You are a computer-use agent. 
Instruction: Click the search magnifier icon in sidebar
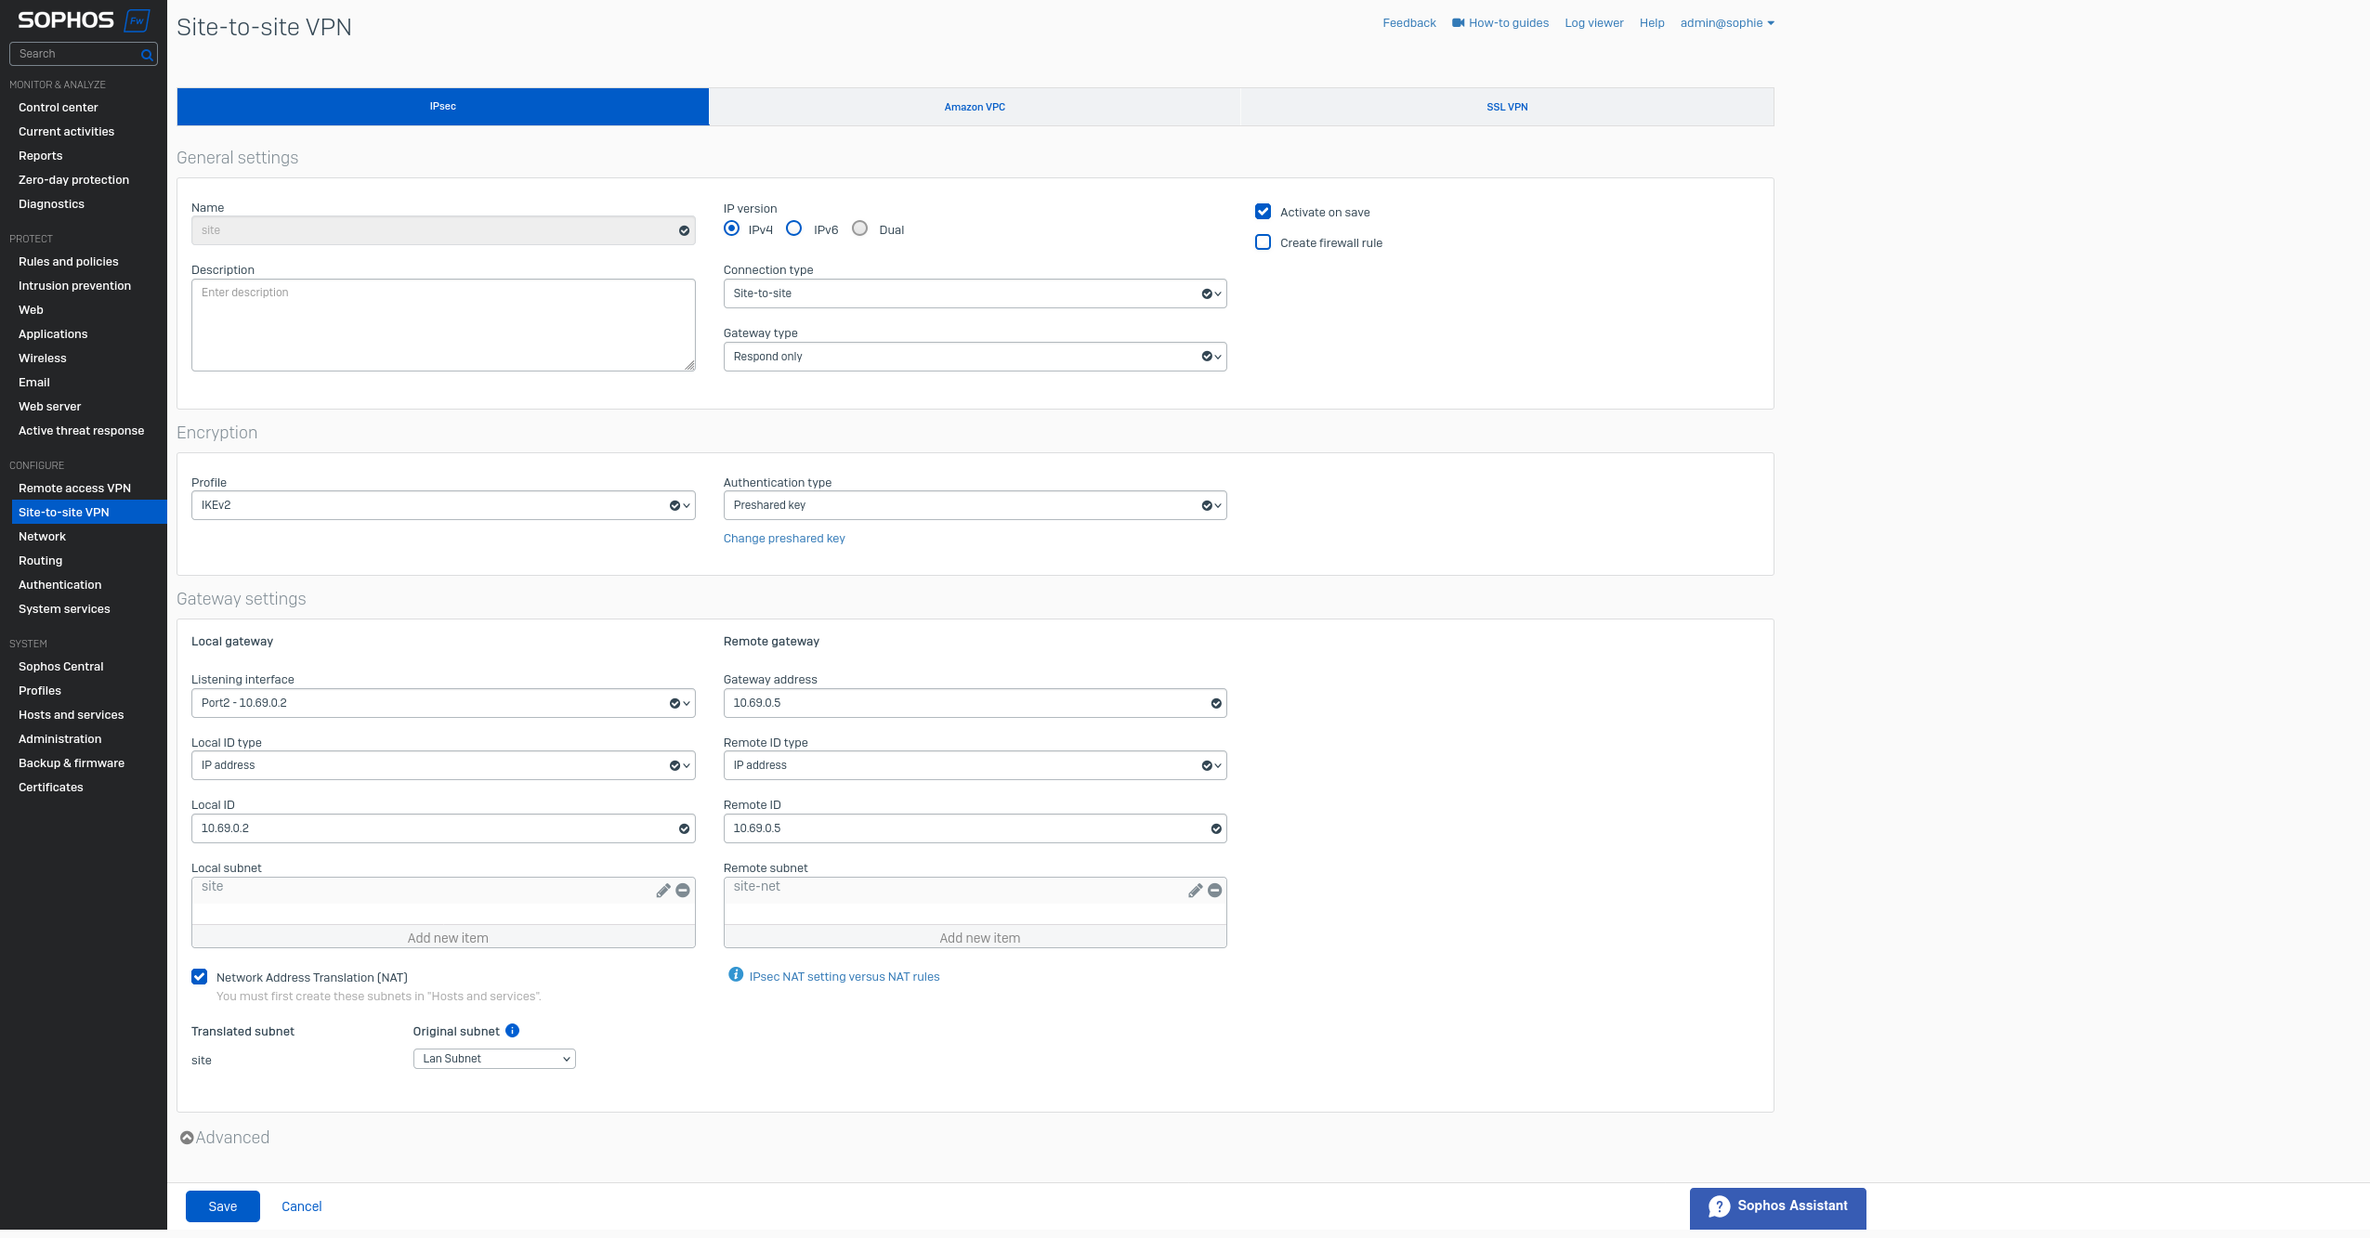tap(147, 55)
